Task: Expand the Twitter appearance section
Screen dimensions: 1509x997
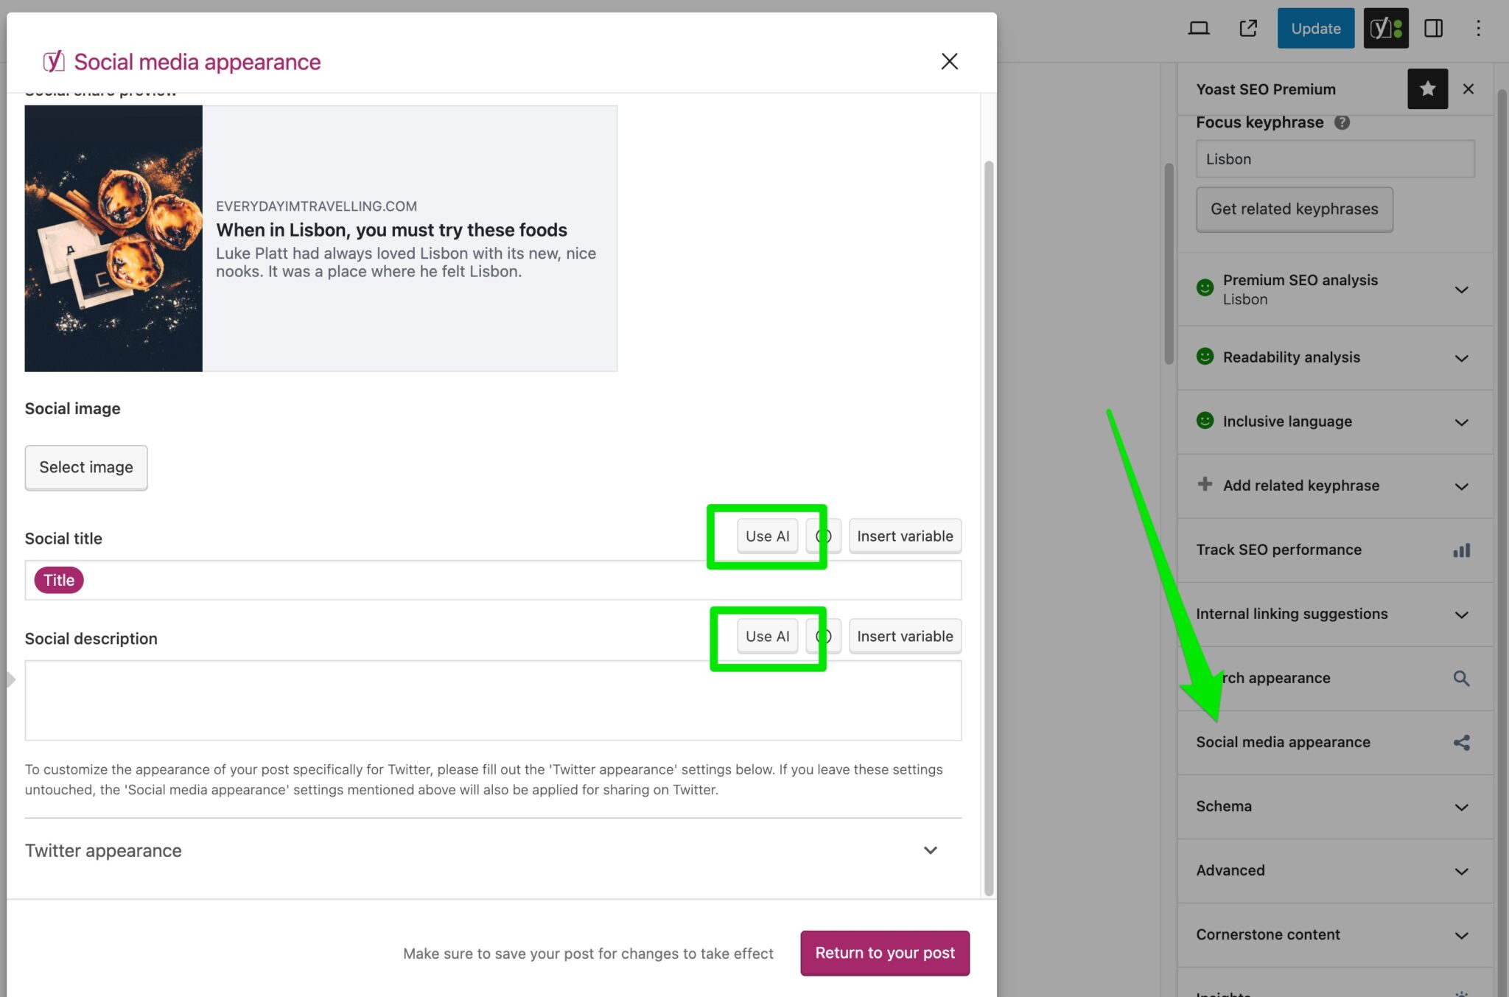Action: click(930, 850)
